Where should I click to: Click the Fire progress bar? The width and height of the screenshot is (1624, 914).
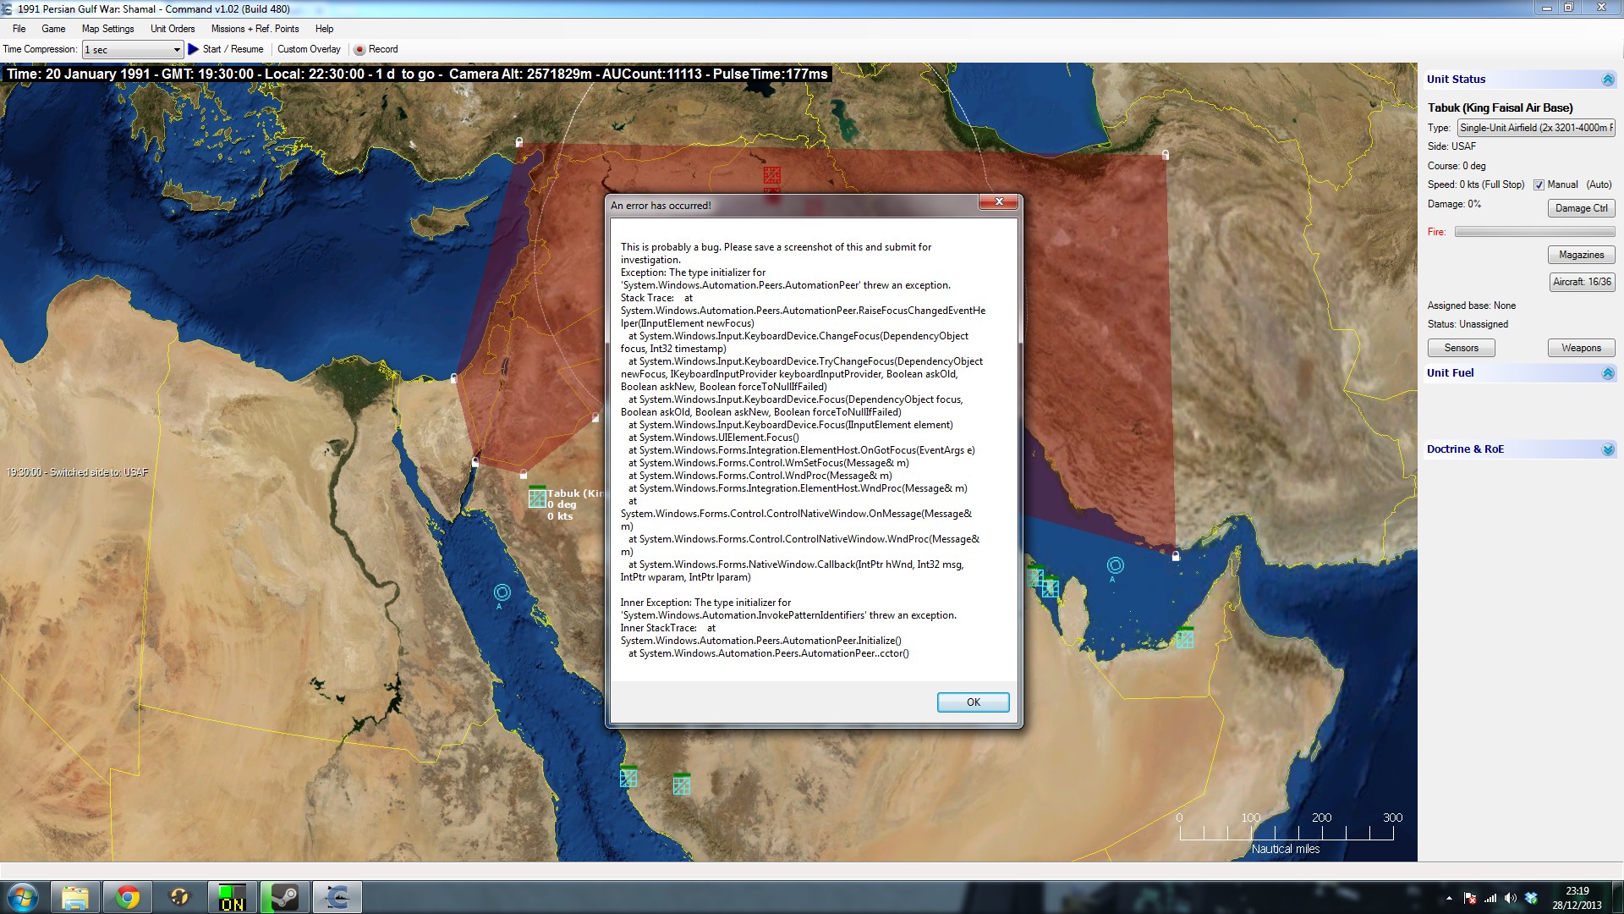[1534, 232]
